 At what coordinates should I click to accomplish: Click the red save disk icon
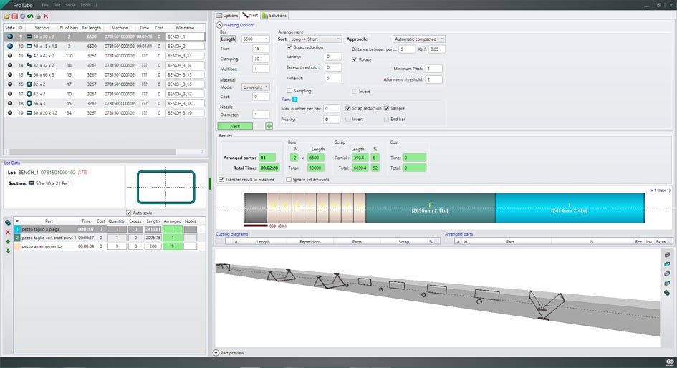(x=14, y=16)
